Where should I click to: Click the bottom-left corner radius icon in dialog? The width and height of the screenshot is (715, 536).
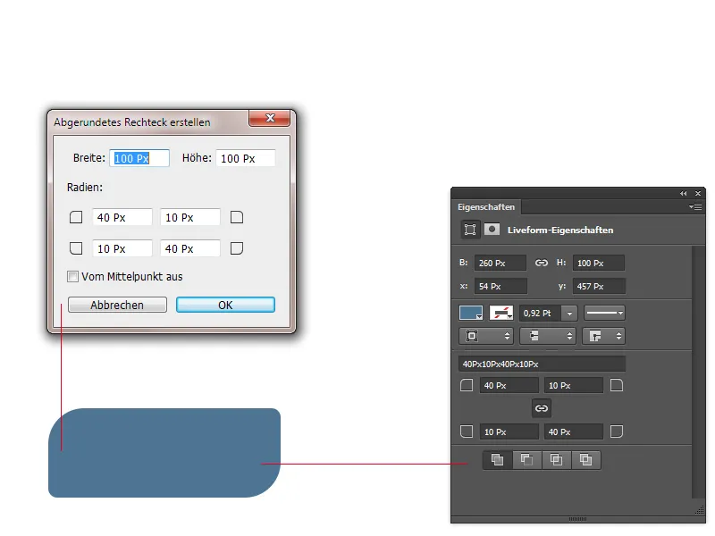[x=76, y=248]
